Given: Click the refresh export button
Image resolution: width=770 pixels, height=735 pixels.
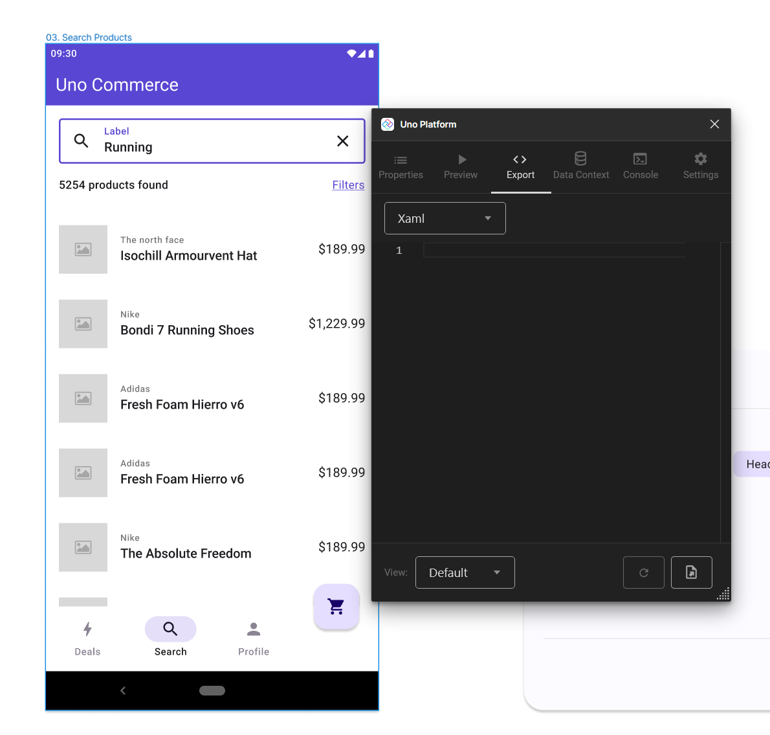Looking at the screenshot, I should pos(644,572).
